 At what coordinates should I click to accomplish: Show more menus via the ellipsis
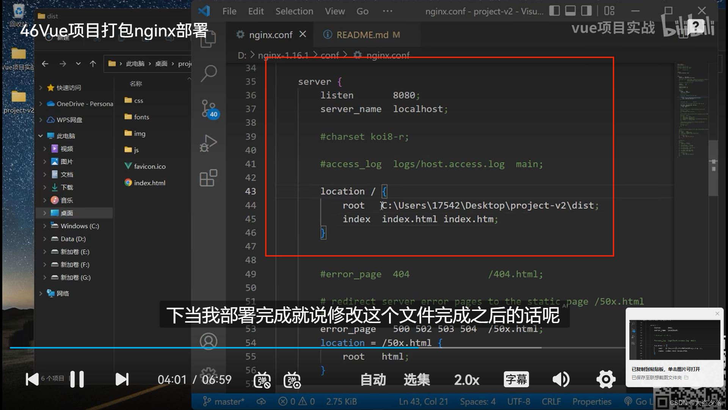(388, 11)
